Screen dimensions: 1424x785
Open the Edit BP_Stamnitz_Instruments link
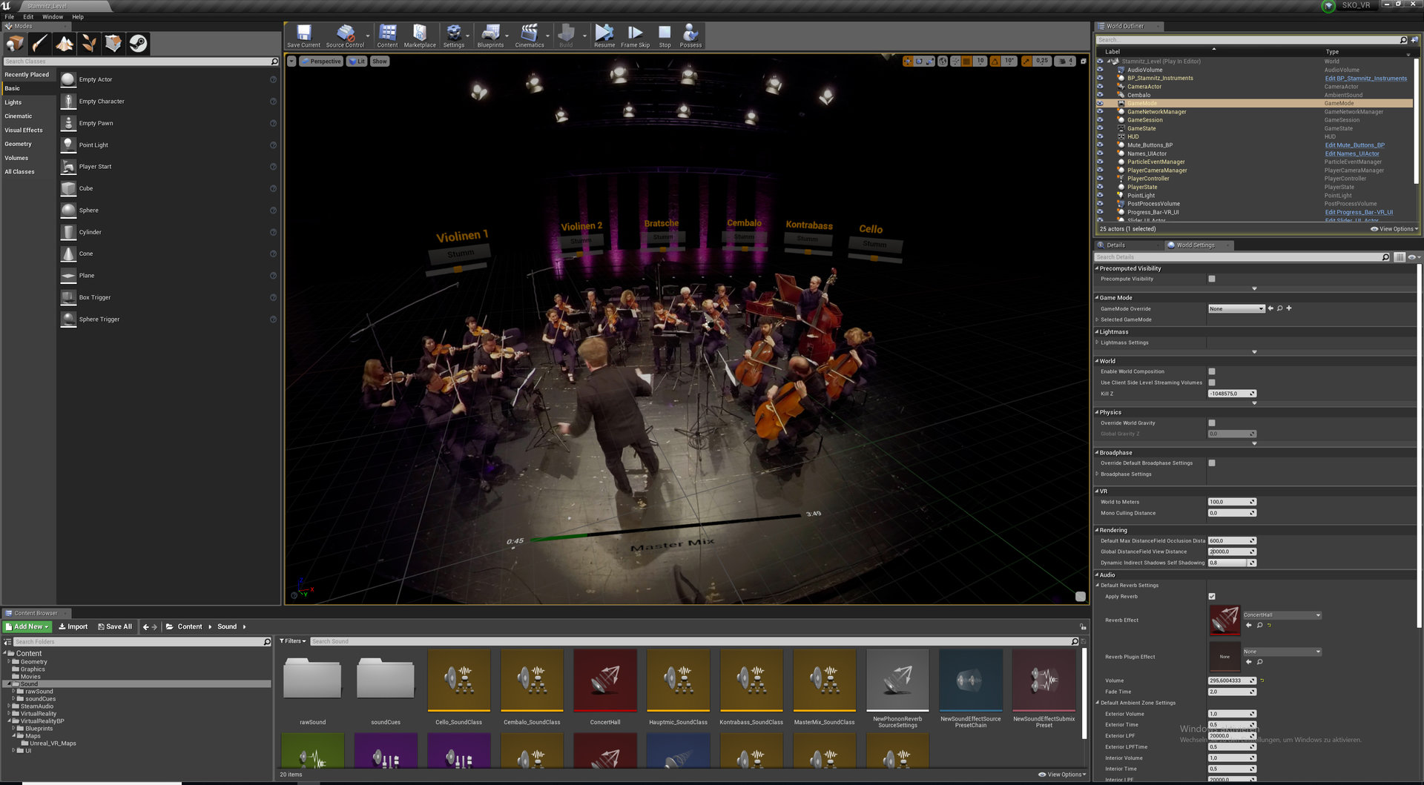1365,79
